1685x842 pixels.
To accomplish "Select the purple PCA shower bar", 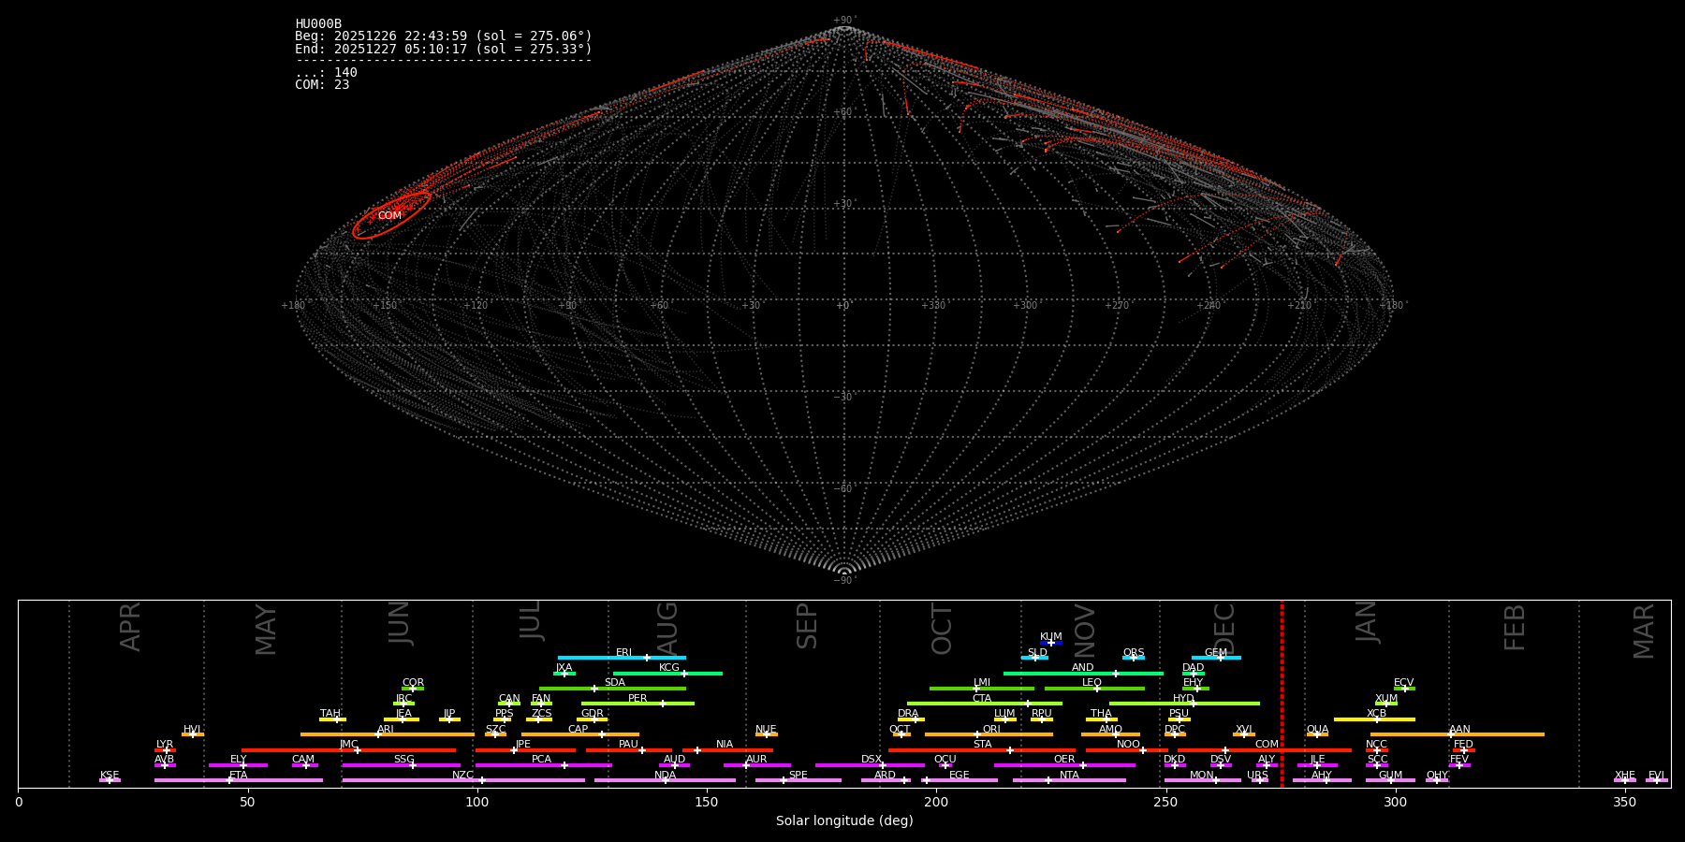I will tap(543, 765).
